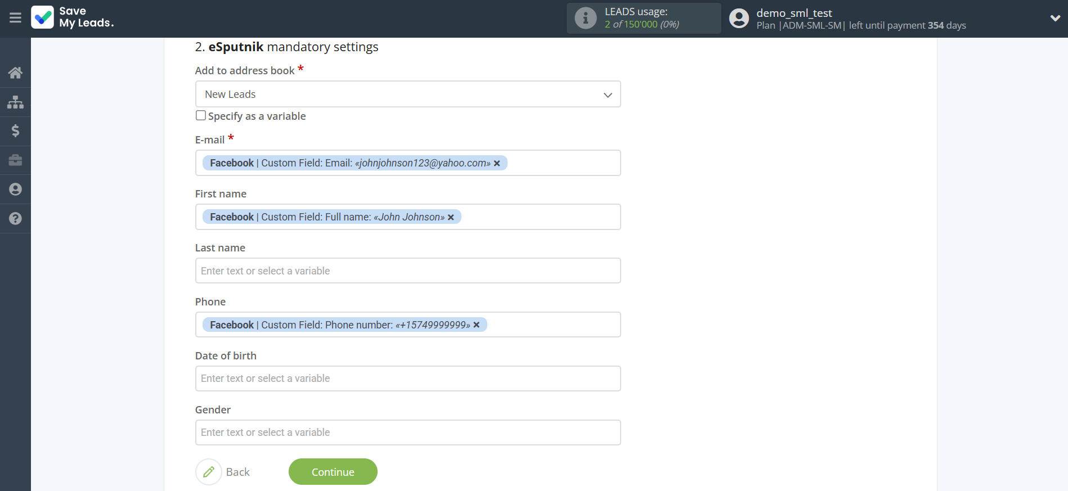Viewport: 1068px width, 491px height.
Task: Open the profile sidebar icon
Action: (15, 190)
